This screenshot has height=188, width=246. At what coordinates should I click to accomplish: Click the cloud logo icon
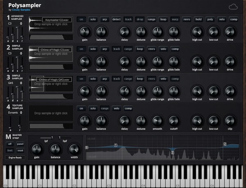pyautogui.click(x=233, y=7)
